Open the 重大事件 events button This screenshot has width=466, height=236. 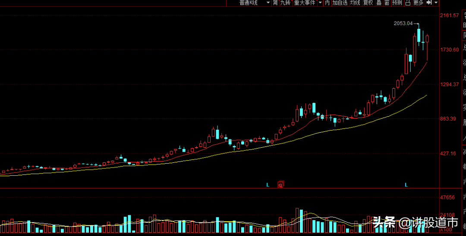point(305,3)
